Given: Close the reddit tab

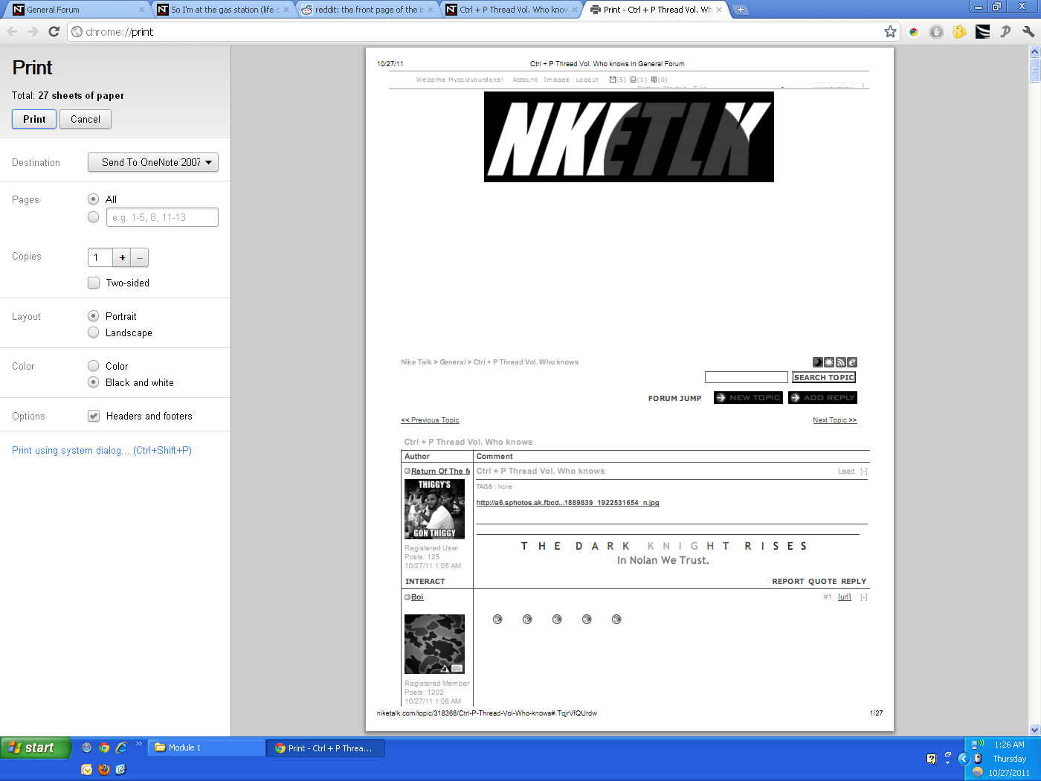Looking at the screenshot, I should pos(430,10).
